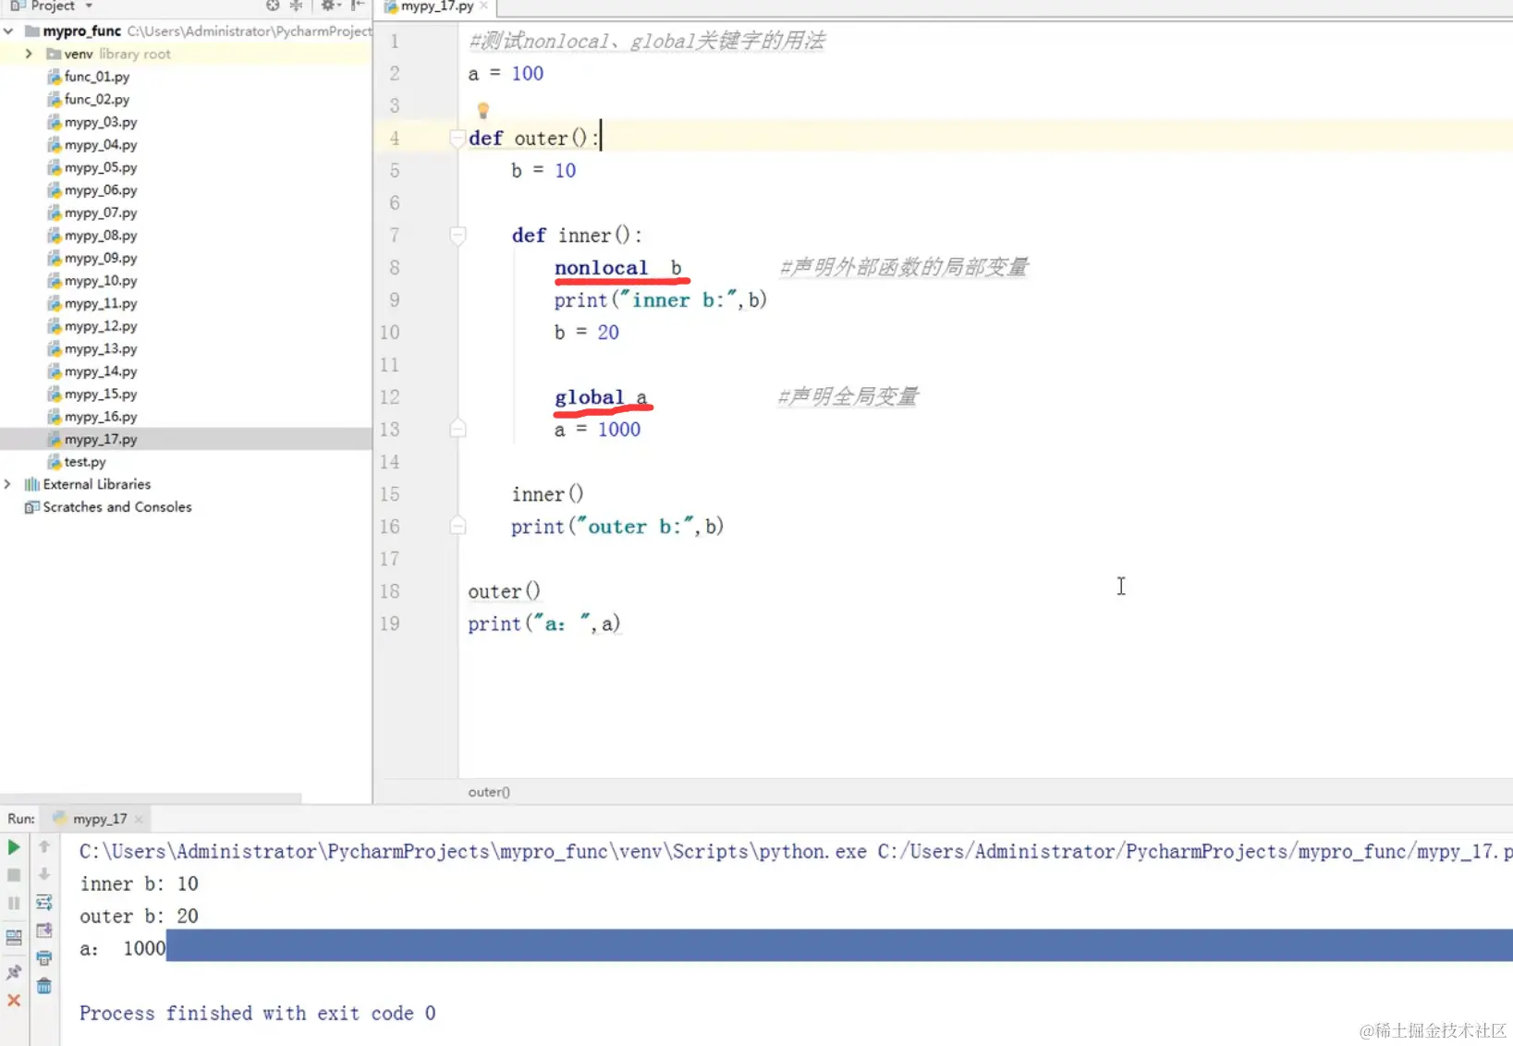
Task: Click the Down the stack trace arrow
Action: (x=44, y=874)
